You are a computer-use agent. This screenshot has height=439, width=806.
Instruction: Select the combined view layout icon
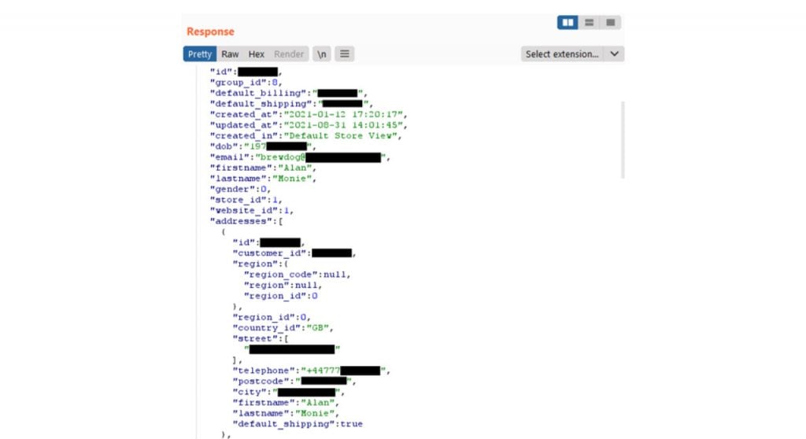click(610, 23)
